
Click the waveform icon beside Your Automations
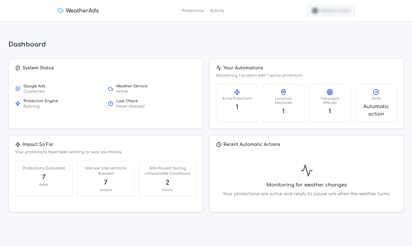[218, 68]
